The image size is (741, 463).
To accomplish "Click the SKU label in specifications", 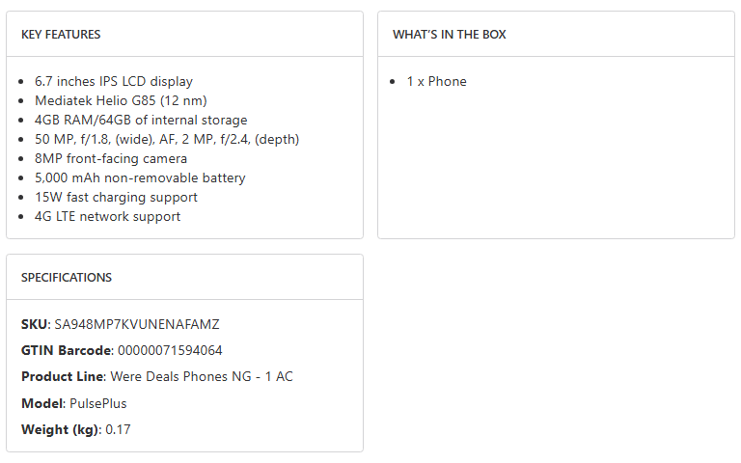I will [34, 325].
